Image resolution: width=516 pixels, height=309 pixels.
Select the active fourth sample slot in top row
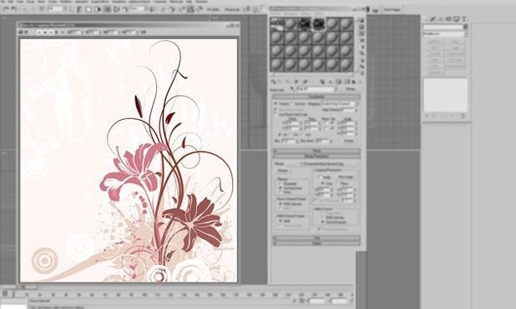(318, 24)
